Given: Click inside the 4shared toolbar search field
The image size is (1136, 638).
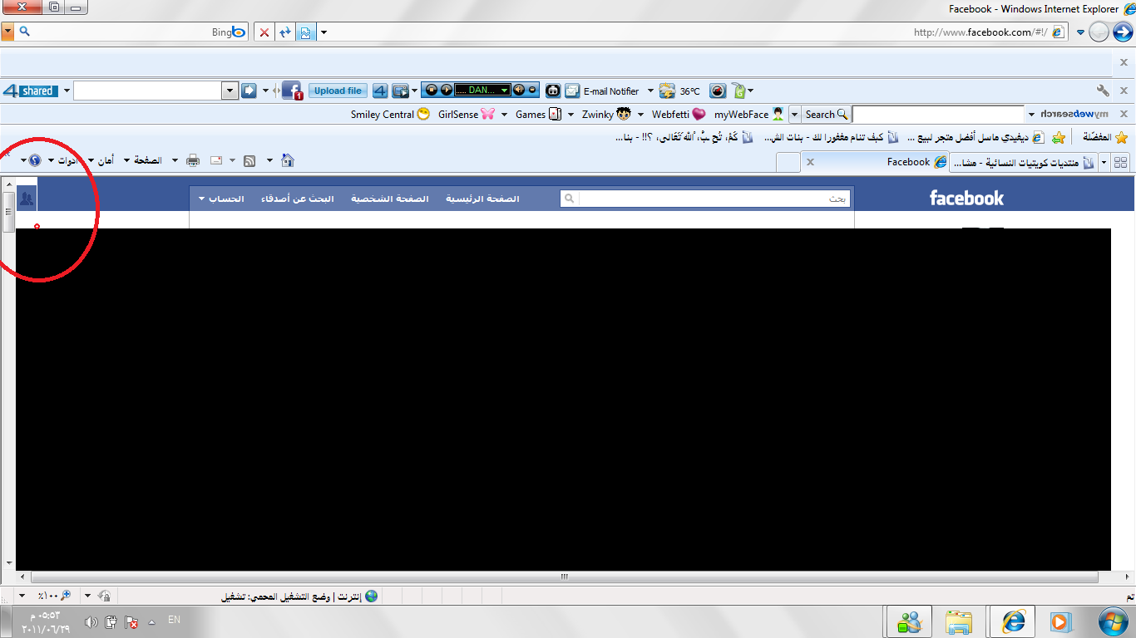Looking at the screenshot, I should pos(148,91).
